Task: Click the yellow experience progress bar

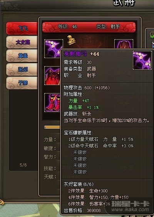Action: point(52,127)
